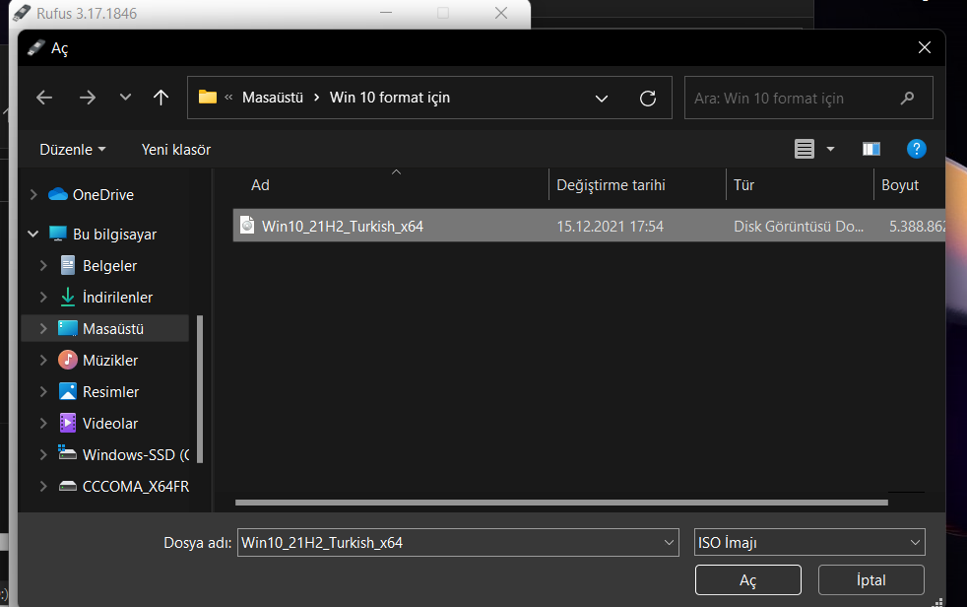Select 'Win 10 format için' breadcrumb
967x607 pixels.
coord(390,98)
